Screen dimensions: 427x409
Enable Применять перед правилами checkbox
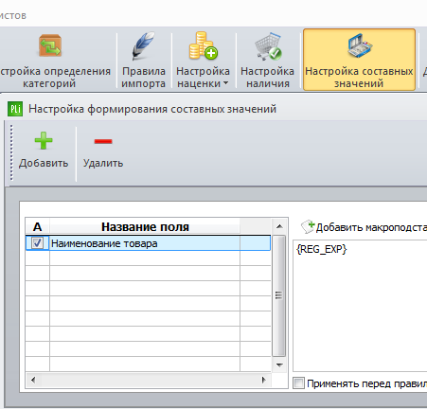tap(298, 383)
